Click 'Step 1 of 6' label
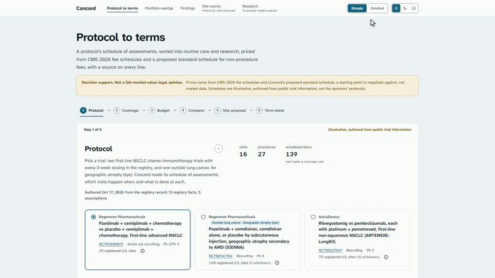Viewport: 495px width, 278px height. (93, 129)
